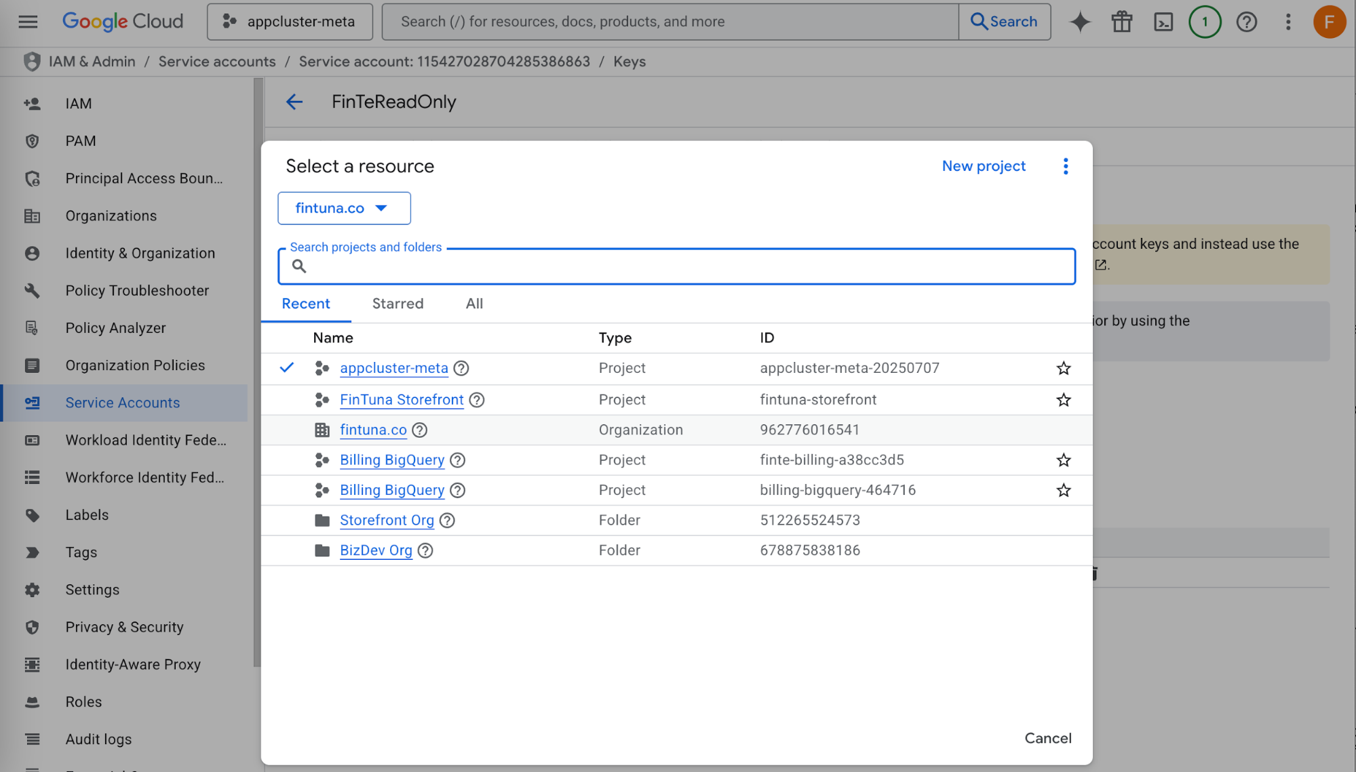Select the FinTuna Storefront project link

[x=402, y=400]
